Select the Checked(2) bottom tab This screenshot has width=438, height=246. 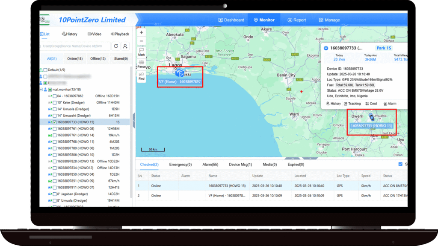click(x=149, y=165)
